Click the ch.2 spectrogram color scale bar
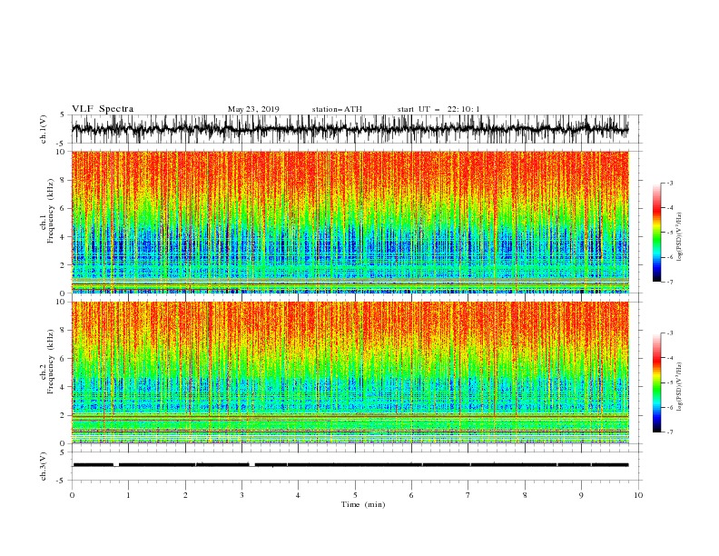 coord(656,382)
